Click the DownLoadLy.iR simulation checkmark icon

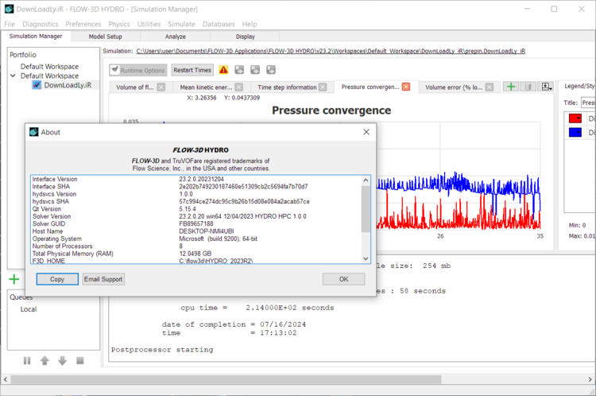37,85
